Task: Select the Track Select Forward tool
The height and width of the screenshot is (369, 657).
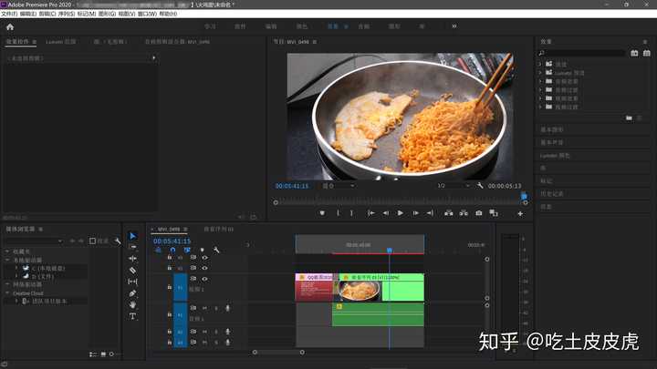Action: tap(133, 247)
